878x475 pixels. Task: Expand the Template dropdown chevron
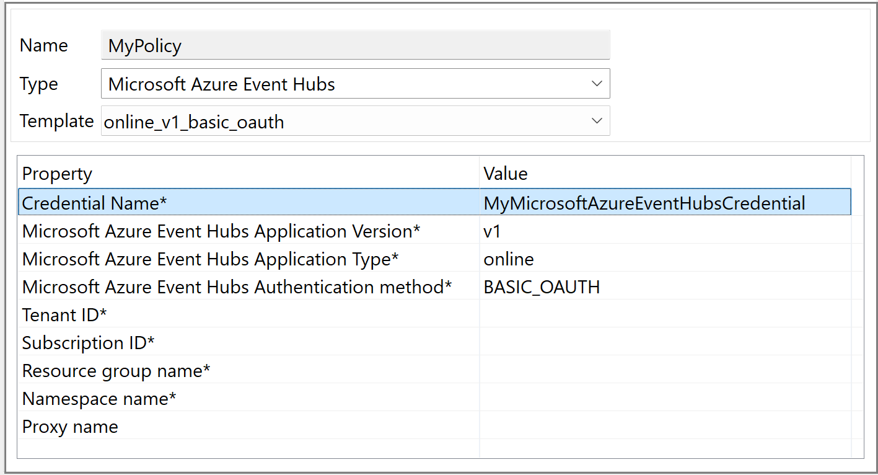click(x=597, y=122)
